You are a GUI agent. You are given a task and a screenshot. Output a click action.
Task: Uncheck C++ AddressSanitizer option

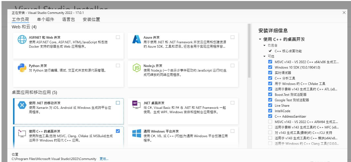270,116
